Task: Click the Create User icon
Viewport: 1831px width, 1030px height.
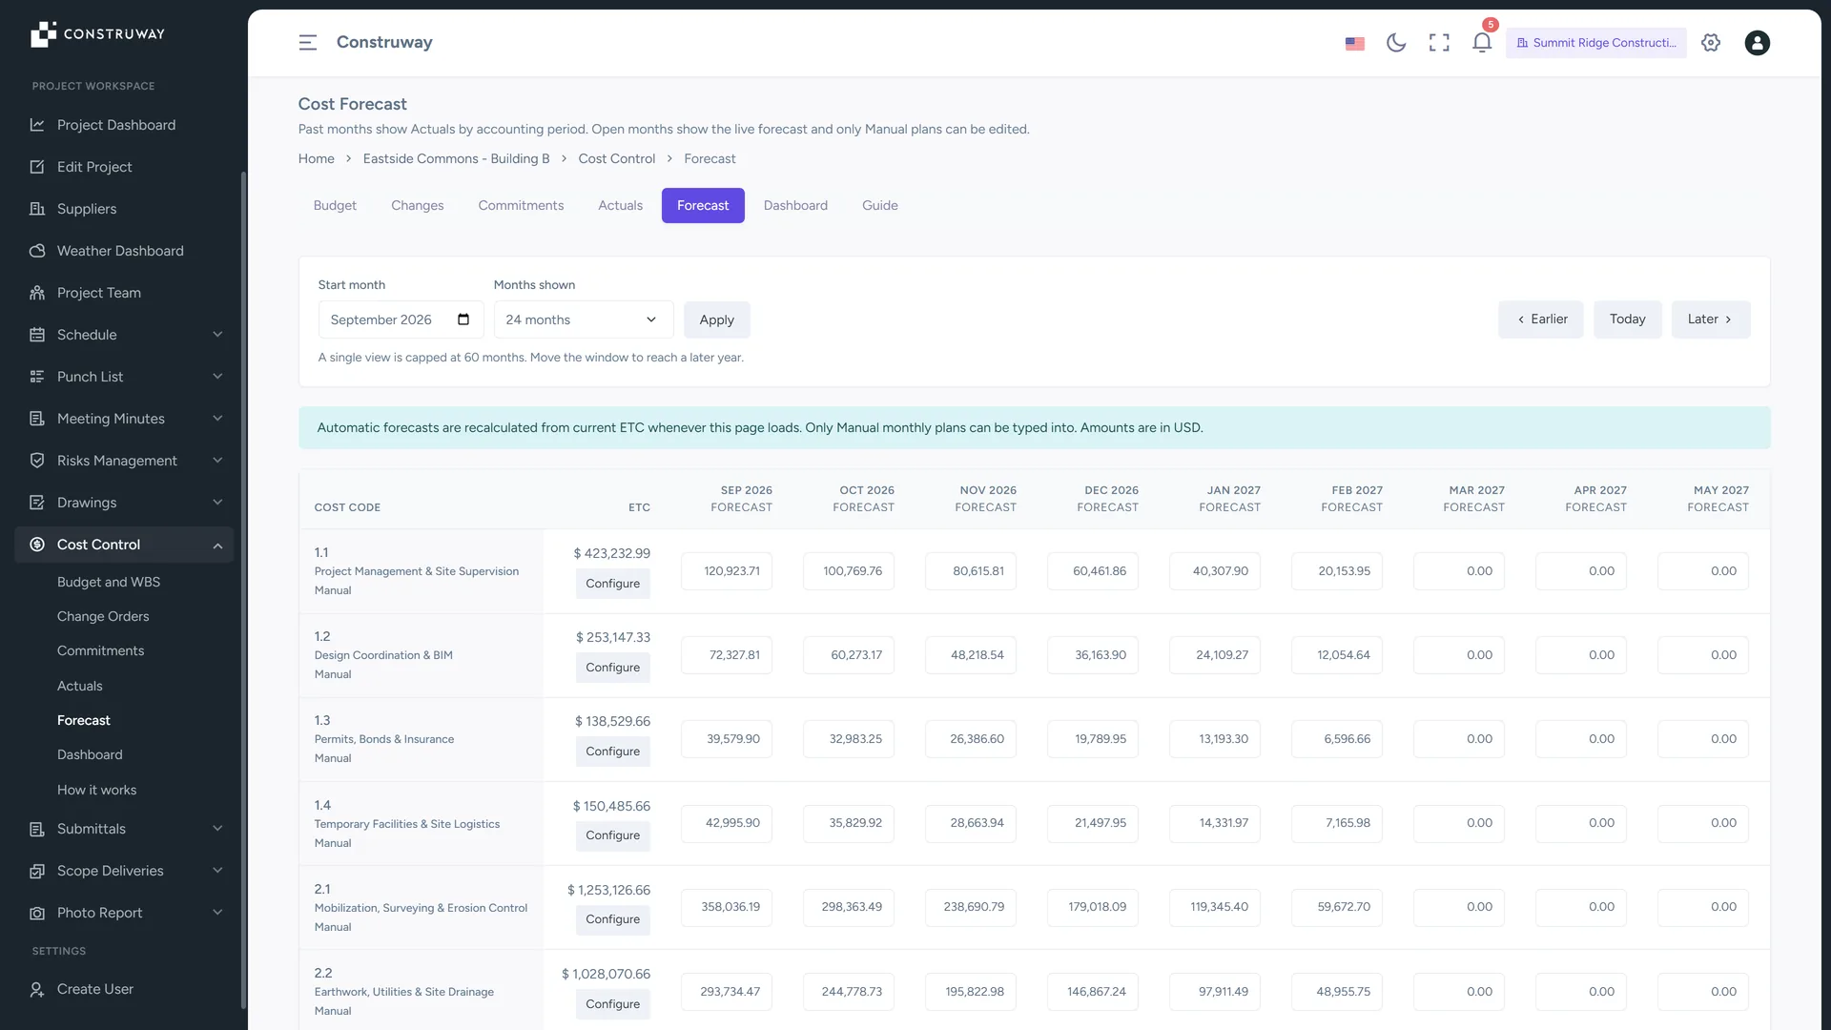Action: point(37,989)
